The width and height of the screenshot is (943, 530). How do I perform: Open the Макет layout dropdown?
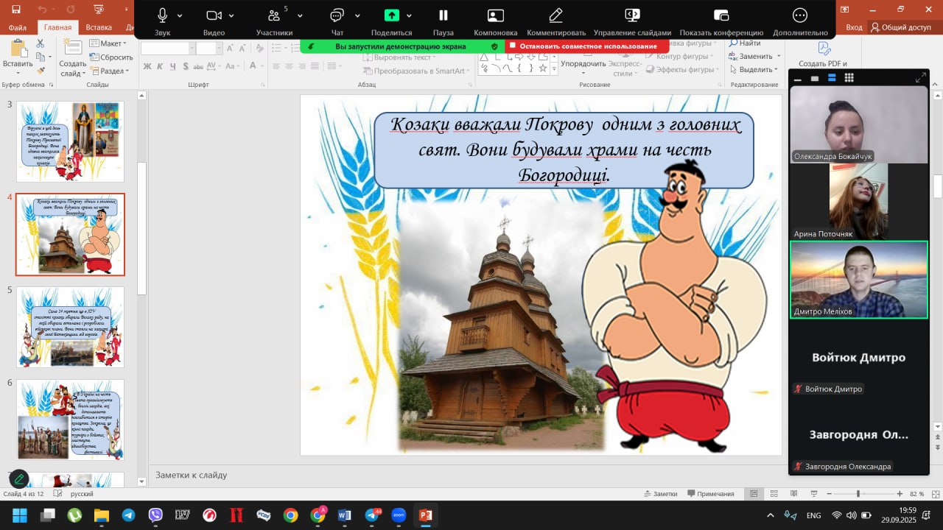coord(108,43)
